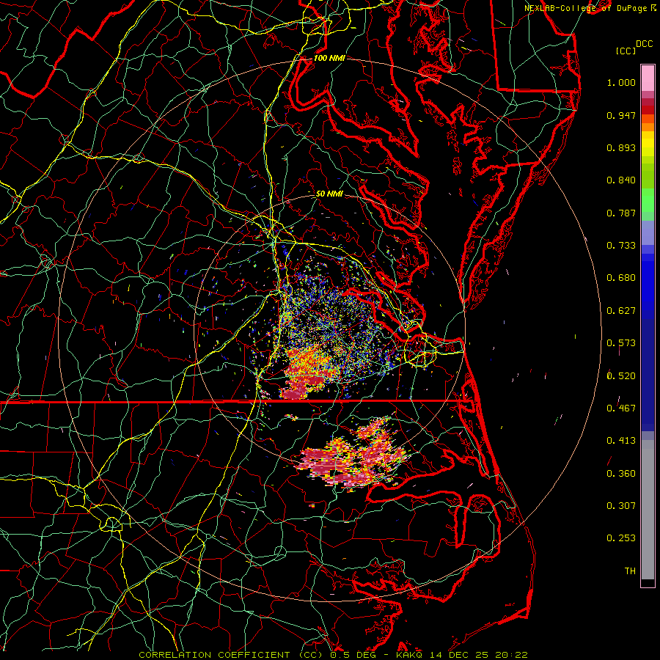Select the 0.680 scale label

(x=621, y=278)
